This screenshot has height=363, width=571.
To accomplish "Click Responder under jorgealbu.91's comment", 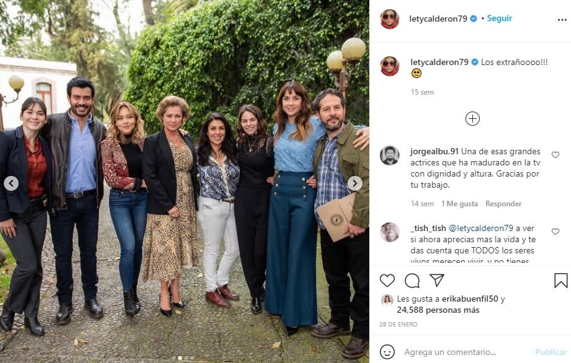I will [503, 204].
